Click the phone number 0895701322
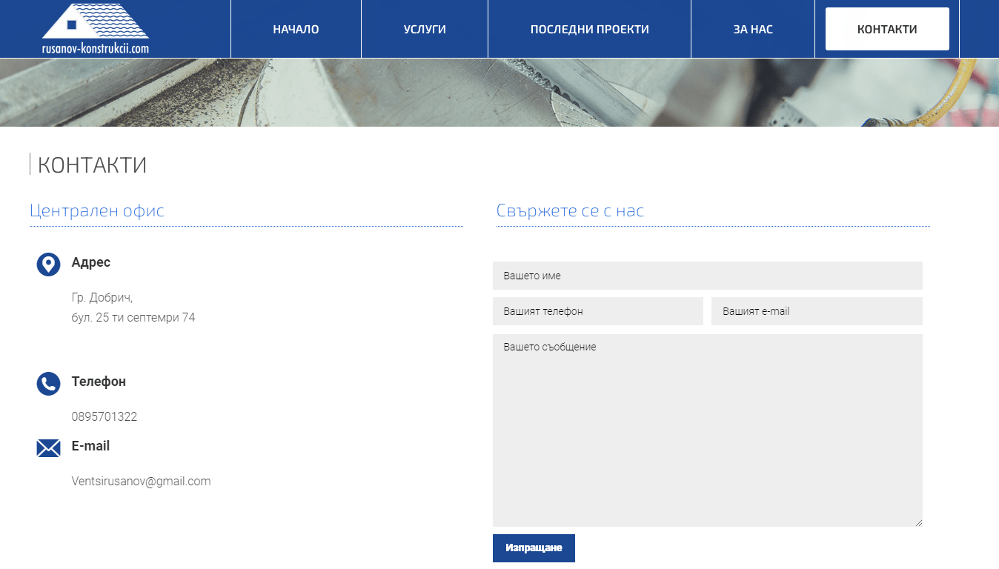The height and width of the screenshot is (569, 999). [104, 416]
